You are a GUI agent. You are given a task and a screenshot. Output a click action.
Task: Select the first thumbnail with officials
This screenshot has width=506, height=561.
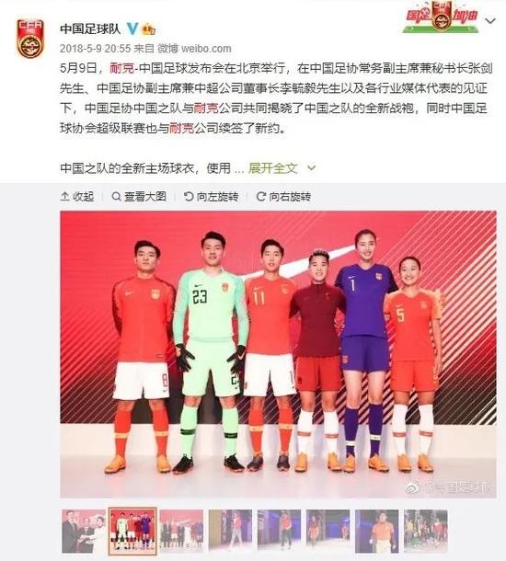tap(84, 532)
